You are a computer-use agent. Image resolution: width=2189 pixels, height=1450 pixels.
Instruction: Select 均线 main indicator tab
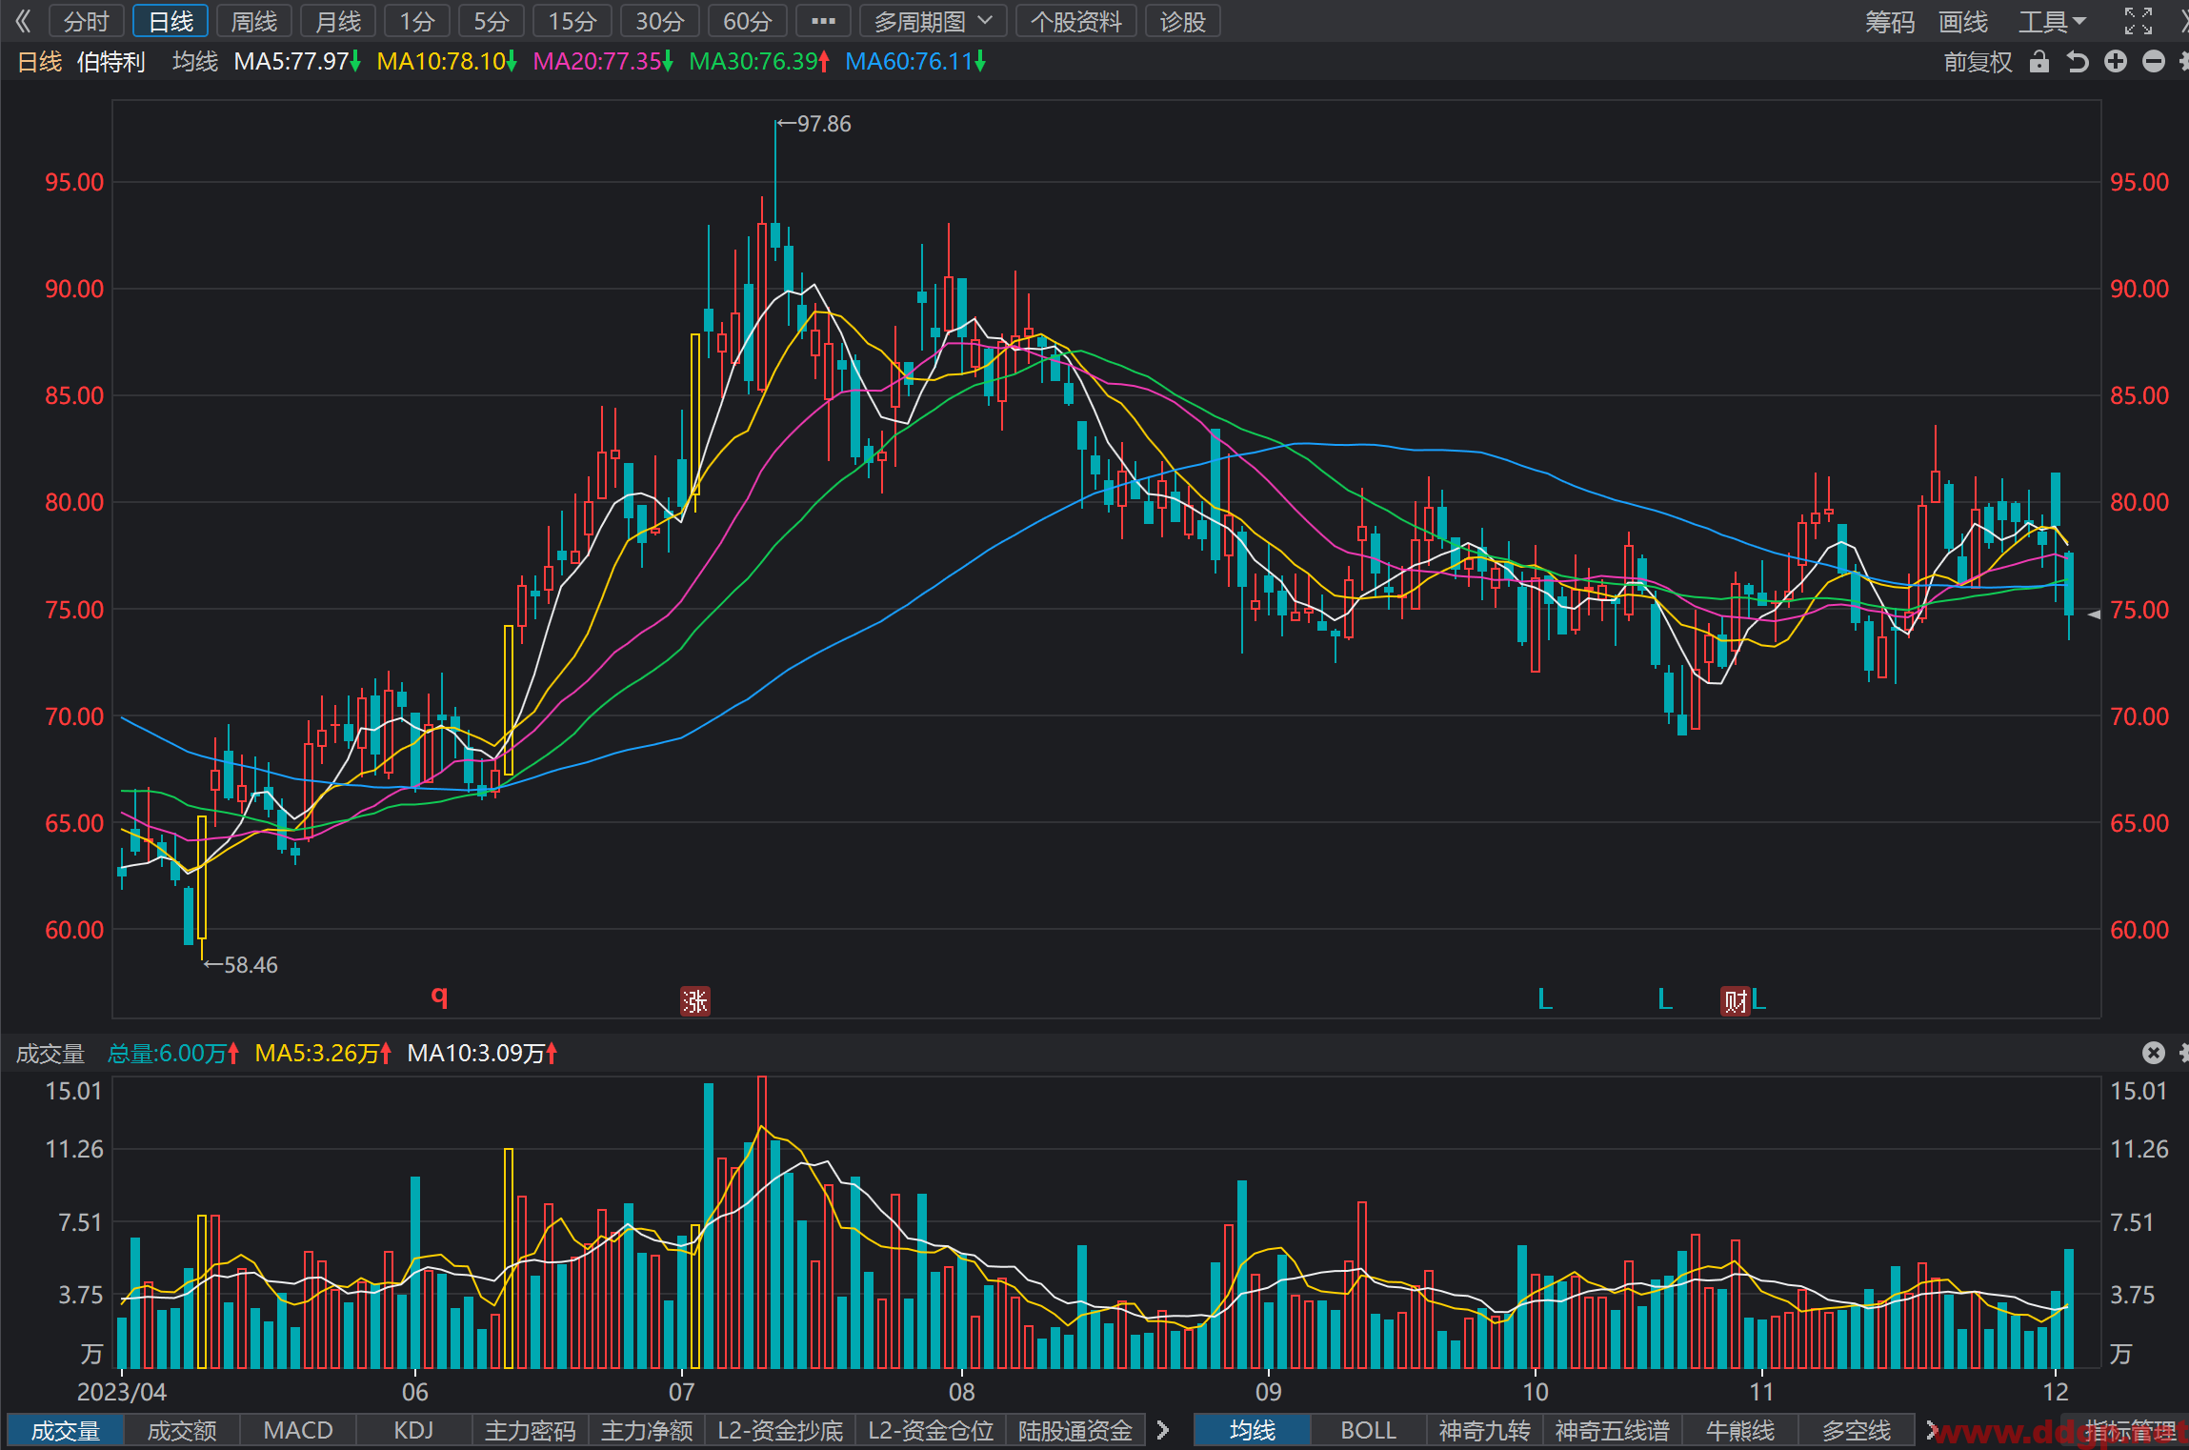[x=1252, y=1430]
